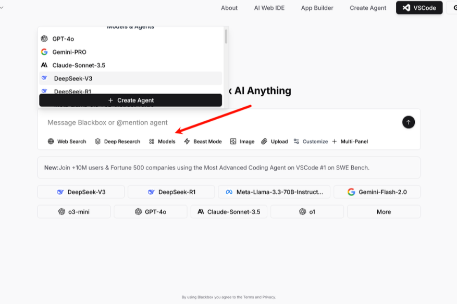The height and width of the screenshot is (304, 457).
Task: Click the Image picture icon
Action: pos(233,142)
